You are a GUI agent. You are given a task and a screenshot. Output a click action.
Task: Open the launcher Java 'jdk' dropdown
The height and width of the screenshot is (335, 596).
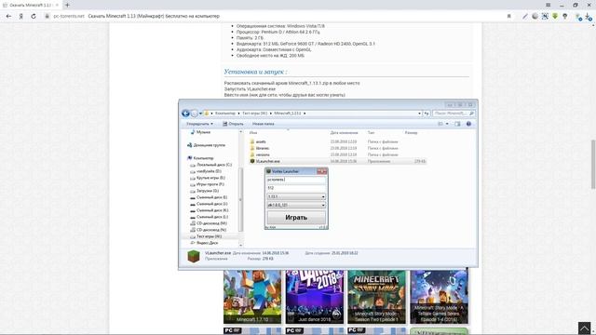(296, 205)
